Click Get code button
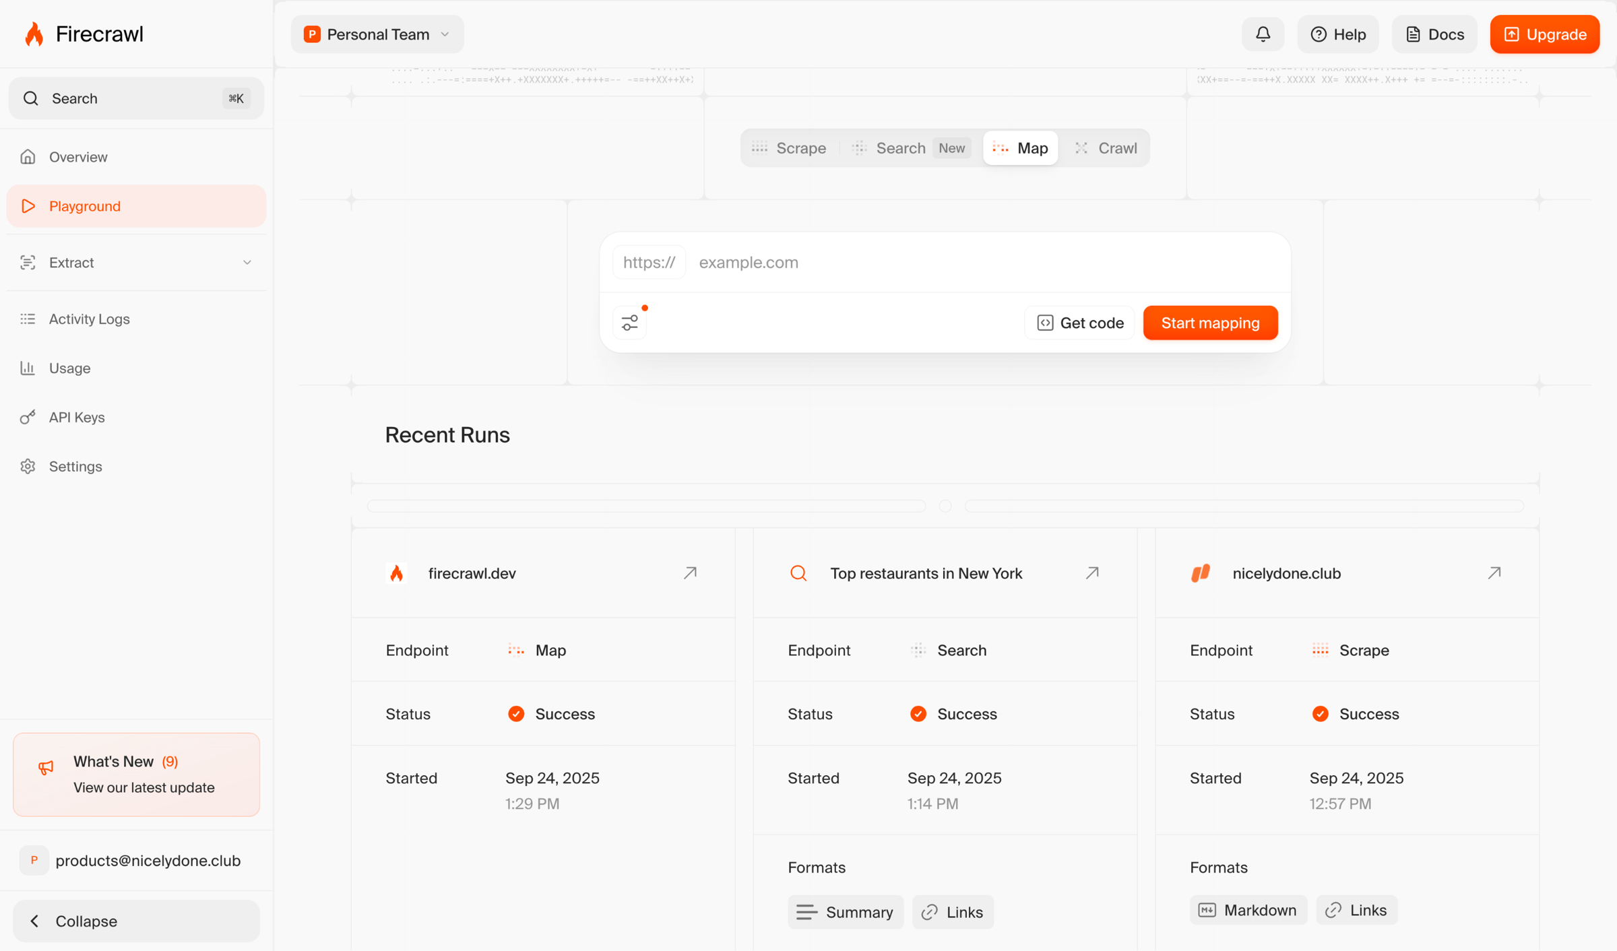The height and width of the screenshot is (951, 1617). 1080,323
